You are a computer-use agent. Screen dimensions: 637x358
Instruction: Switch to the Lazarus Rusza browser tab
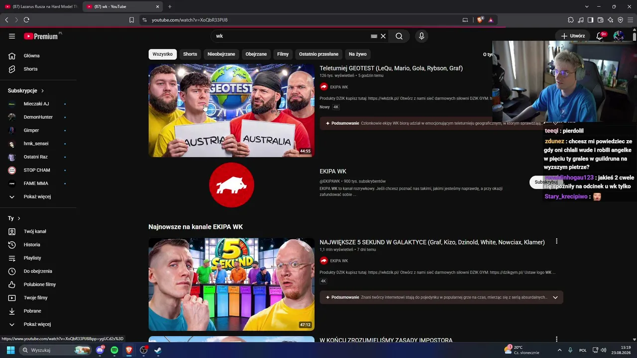(x=41, y=6)
